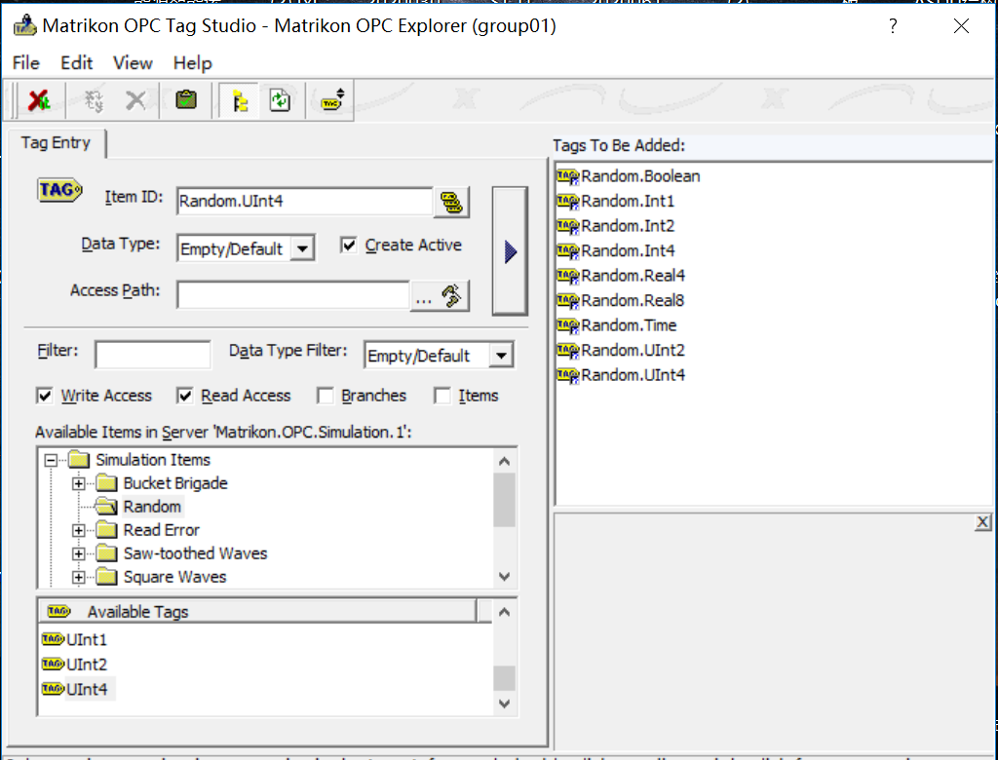
Task: Click the UInt1 available tag icon
Action: pyautogui.click(x=53, y=638)
